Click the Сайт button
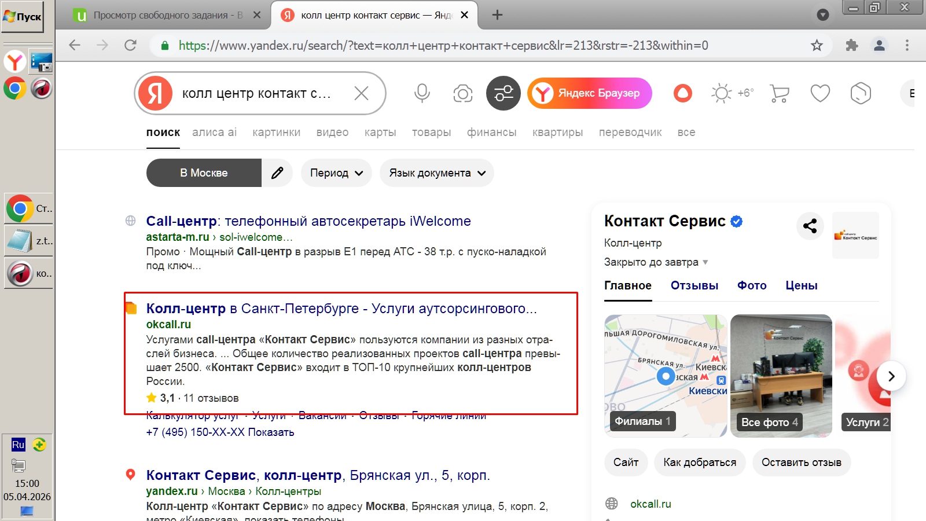Viewport: 926px width, 521px height. point(626,463)
